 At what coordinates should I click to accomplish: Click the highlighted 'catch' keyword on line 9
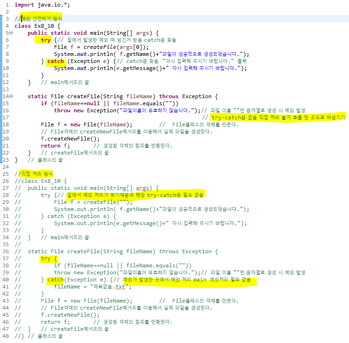pyautogui.click(x=56, y=62)
